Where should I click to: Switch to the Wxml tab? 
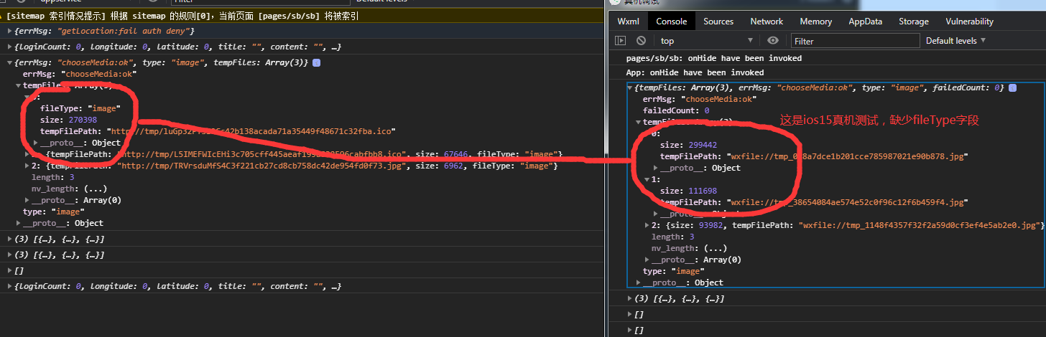629,22
